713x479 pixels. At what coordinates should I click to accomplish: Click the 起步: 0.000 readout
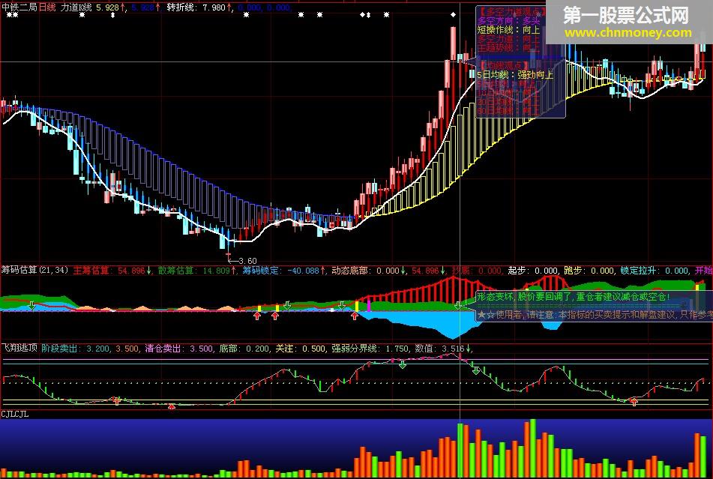coord(532,271)
